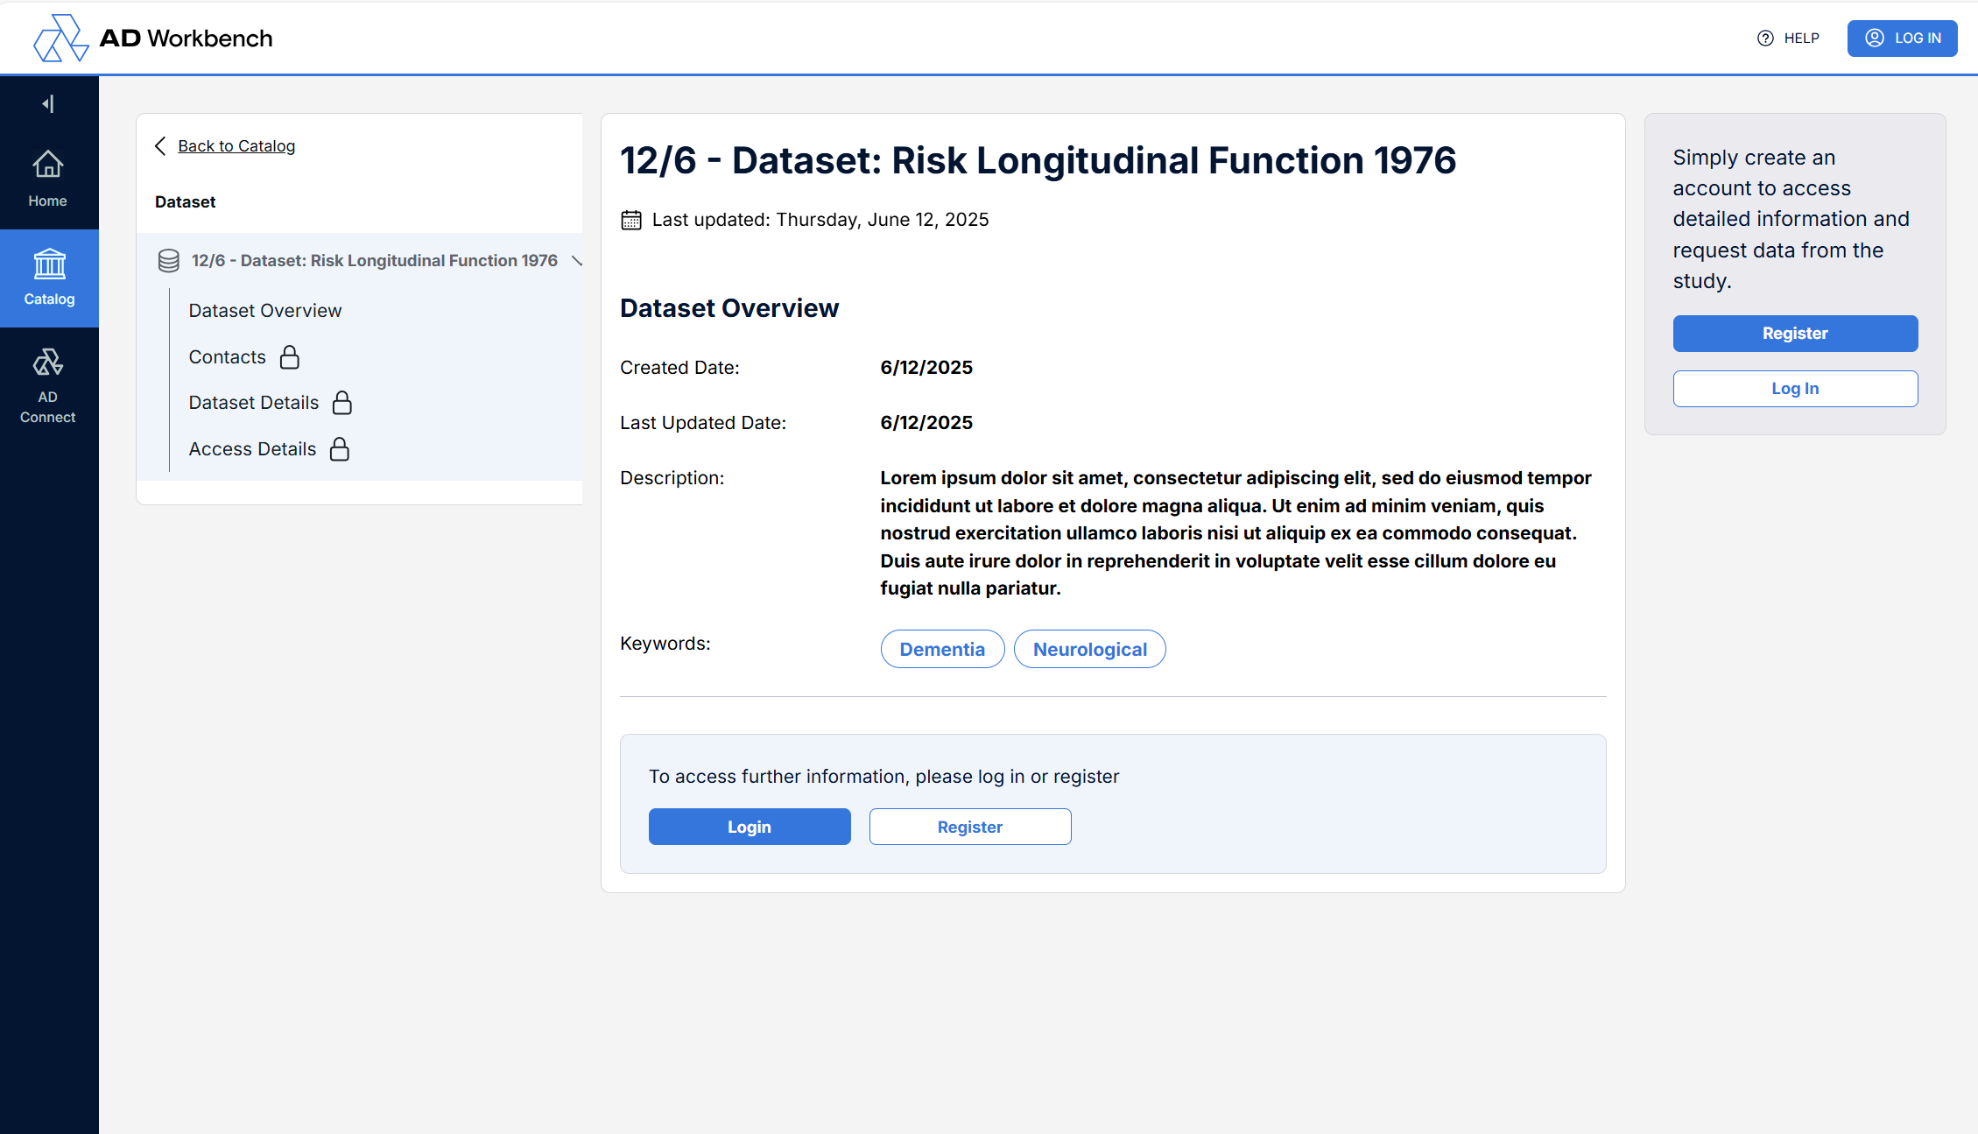This screenshot has height=1134, width=1978.
Task: Click the database icon beside the dataset name
Action: coord(168,261)
